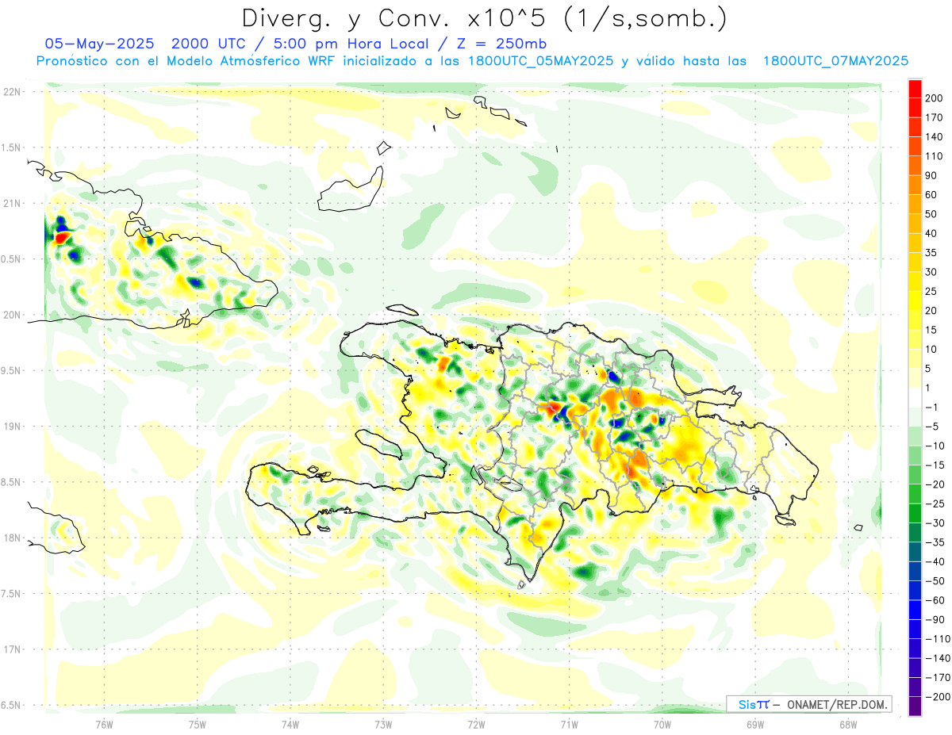
Task: Click the red top segment of the color bar
Action: click(915, 89)
